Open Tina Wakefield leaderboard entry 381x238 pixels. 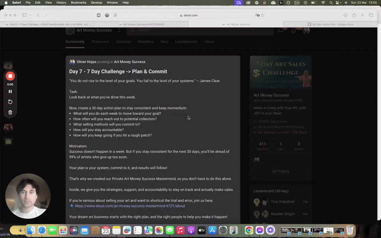point(282,202)
